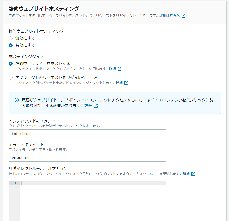
Task: Open the 詳細はこちら link in the header
Action: coord(170,15)
